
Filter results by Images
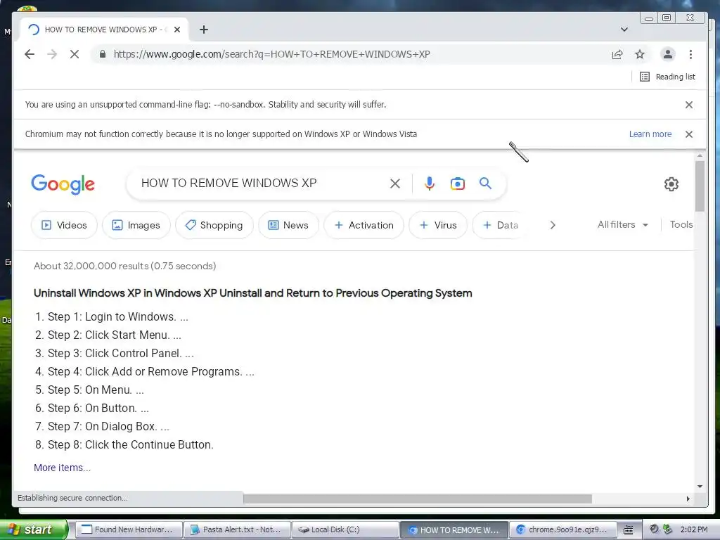(136, 225)
